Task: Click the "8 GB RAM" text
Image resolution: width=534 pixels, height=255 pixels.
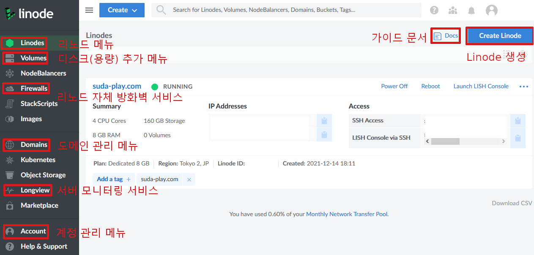Action: tap(107, 135)
